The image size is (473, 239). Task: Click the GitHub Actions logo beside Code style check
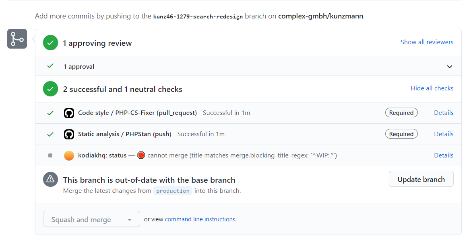click(x=69, y=113)
